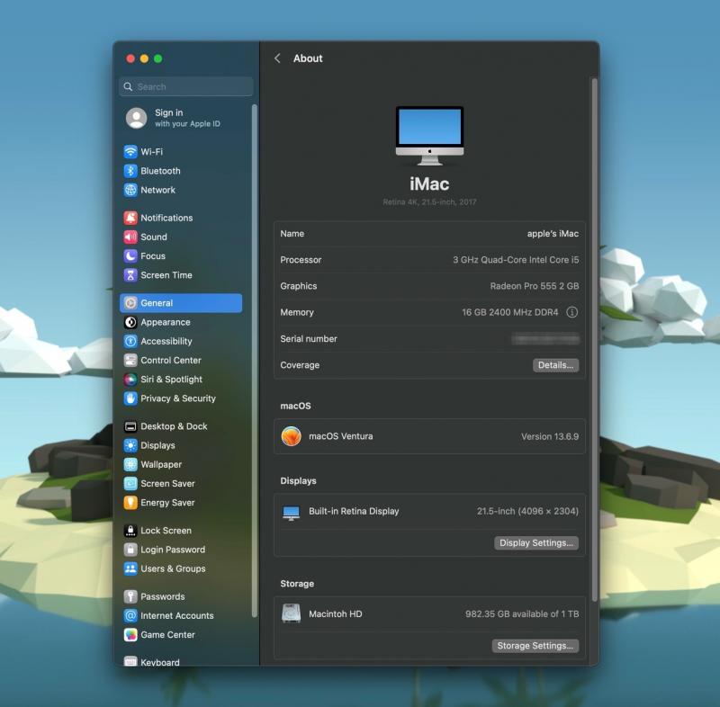This screenshot has height=707, width=720.
Task: Select the Wallpaper label in sidebar
Action: pyautogui.click(x=161, y=464)
